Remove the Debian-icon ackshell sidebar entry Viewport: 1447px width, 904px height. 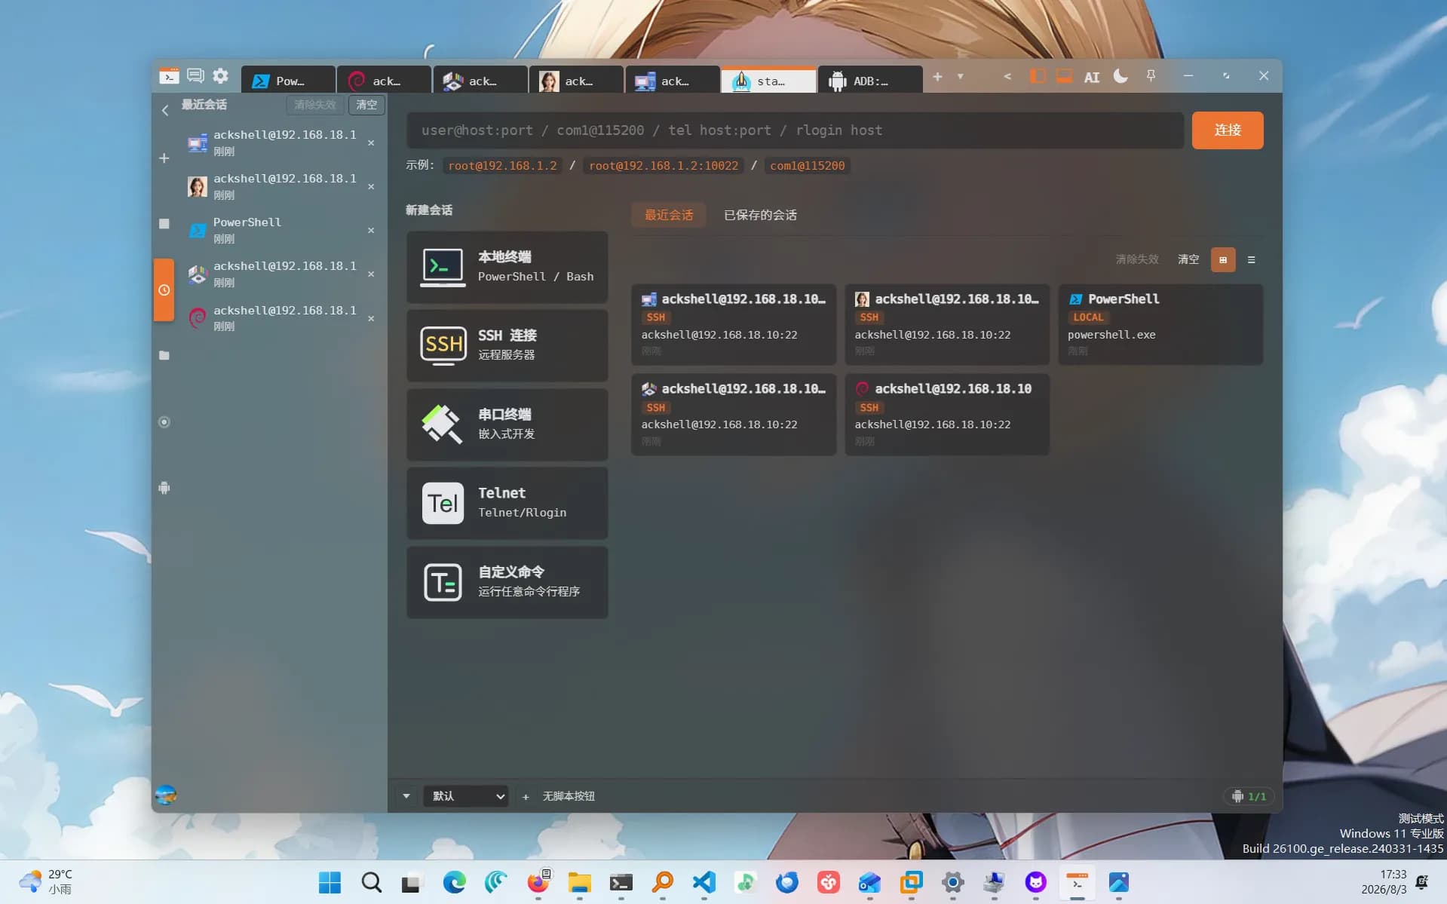pos(371,318)
